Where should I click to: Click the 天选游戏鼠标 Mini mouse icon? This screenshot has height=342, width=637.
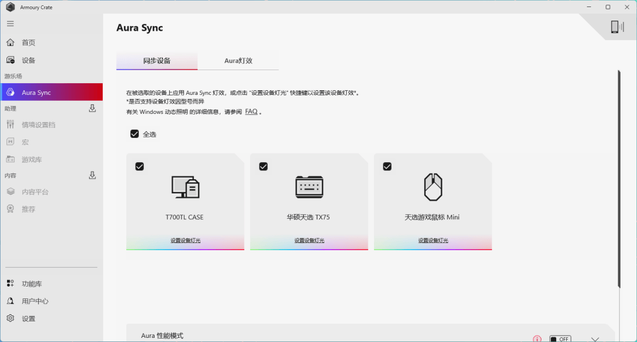[433, 187]
